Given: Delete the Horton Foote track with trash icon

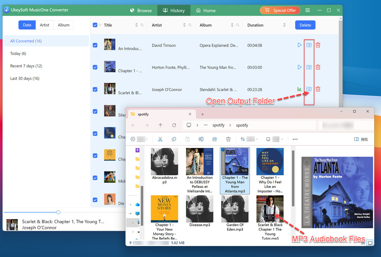Looking at the screenshot, I should pos(318,67).
